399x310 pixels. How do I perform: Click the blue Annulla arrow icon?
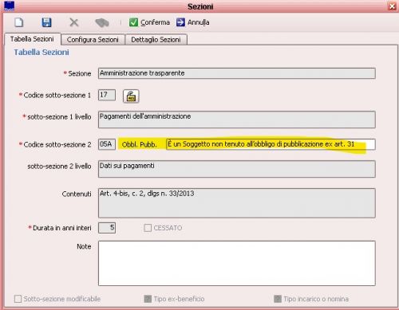point(180,22)
